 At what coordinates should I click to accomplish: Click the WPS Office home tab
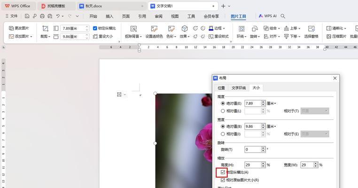click(x=18, y=6)
